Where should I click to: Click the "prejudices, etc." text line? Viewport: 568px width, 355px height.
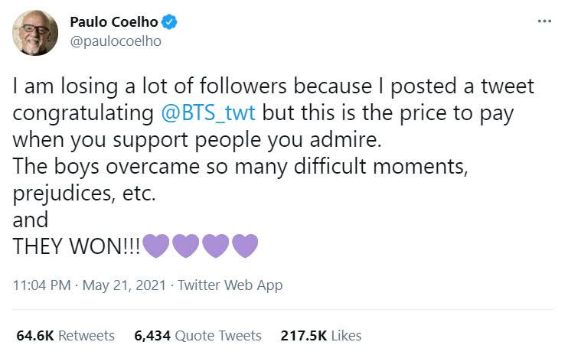[x=85, y=194]
